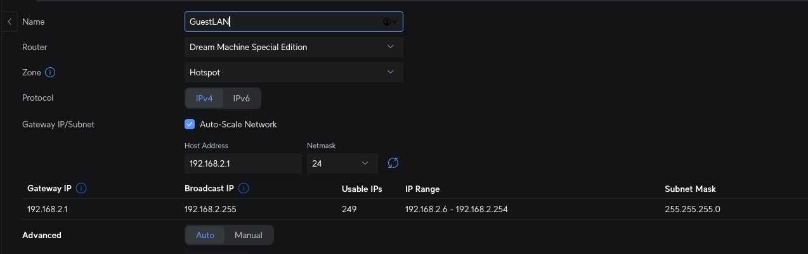Click the info icon next to Broadcast IP

point(244,189)
